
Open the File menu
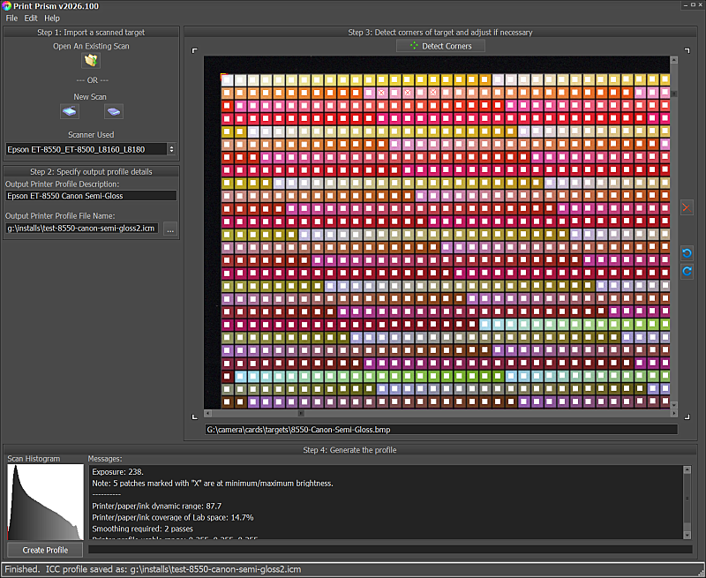pos(11,17)
